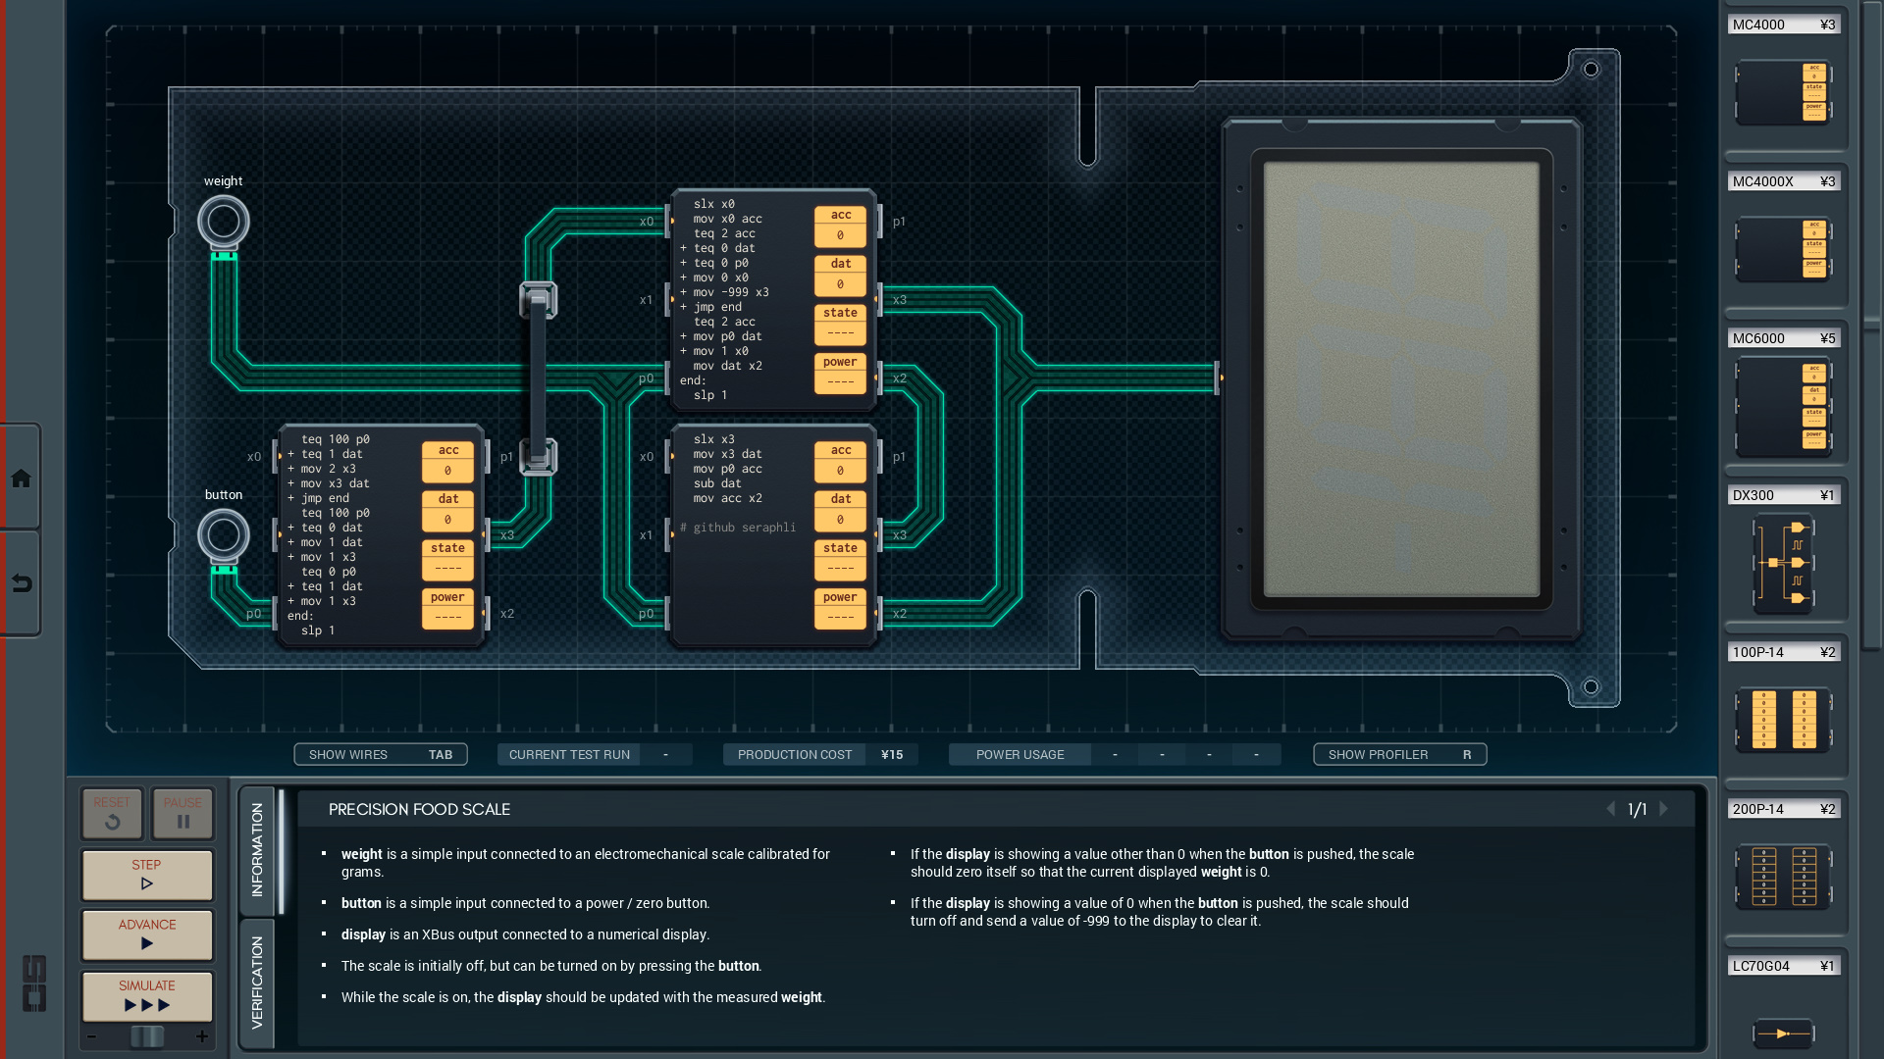Click the simulation speed slider handle

[x=147, y=1036]
